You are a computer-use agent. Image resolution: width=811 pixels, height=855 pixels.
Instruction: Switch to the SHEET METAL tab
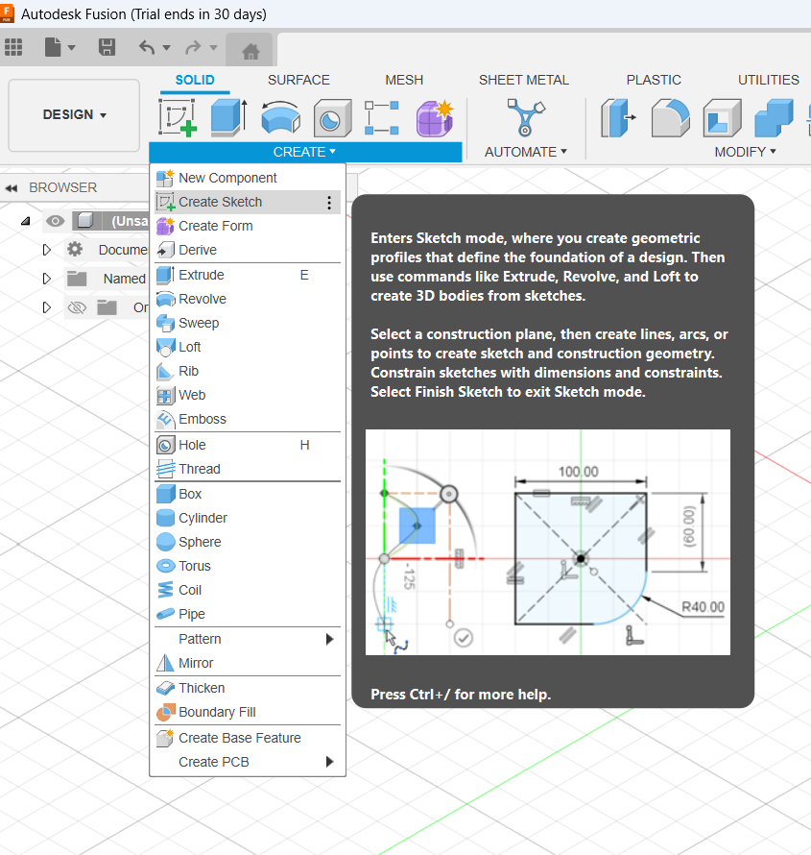[x=523, y=80]
